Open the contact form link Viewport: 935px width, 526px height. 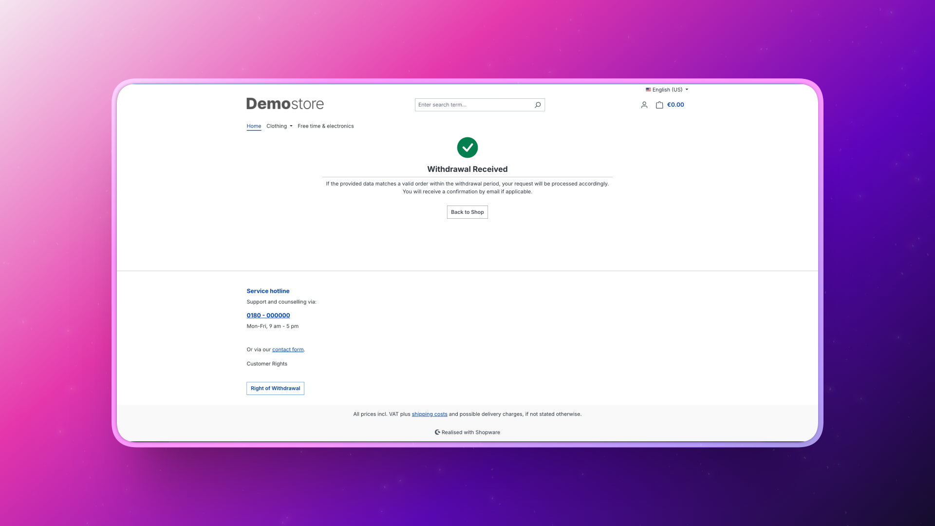[288, 350]
